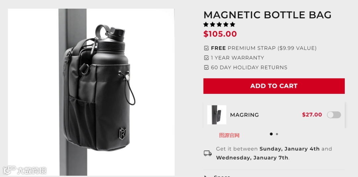
Task: Click the MAGNETIC BOTTLE BAG title
Action: (x=268, y=15)
